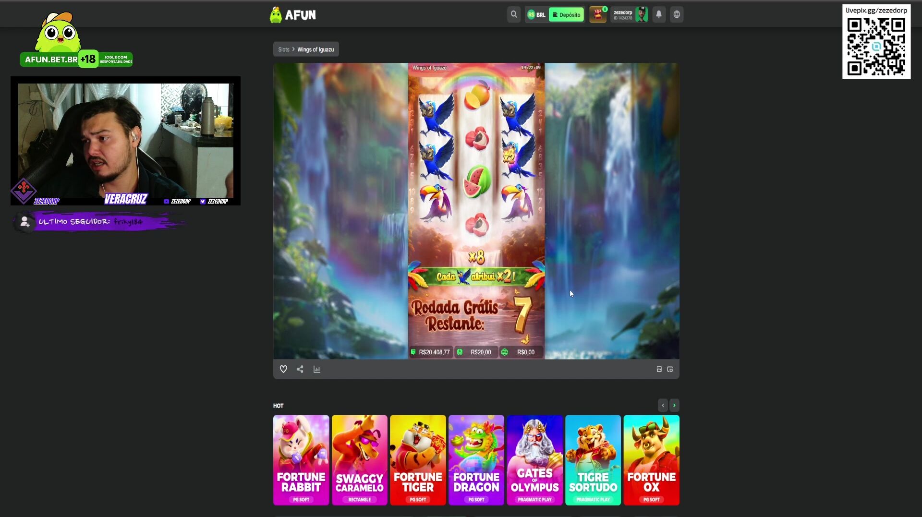Open the zezedorp account profile
The width and height of the screenshot is (922, 517).
[x=630, y=15]
